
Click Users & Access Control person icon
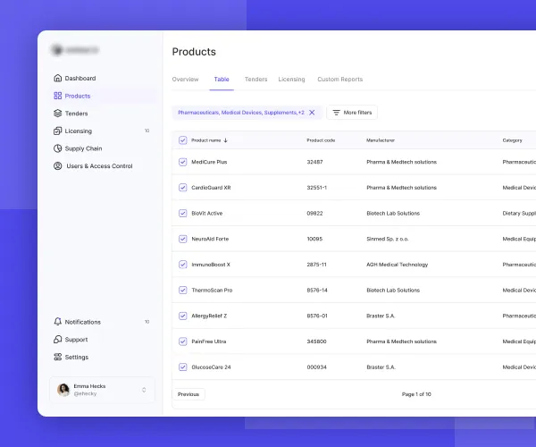pyautogui.click(x=58, y=166)
